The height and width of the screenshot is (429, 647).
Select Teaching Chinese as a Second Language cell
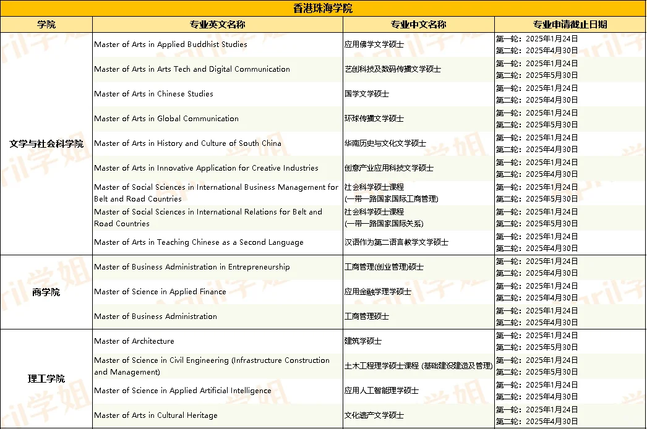[218, 242]
